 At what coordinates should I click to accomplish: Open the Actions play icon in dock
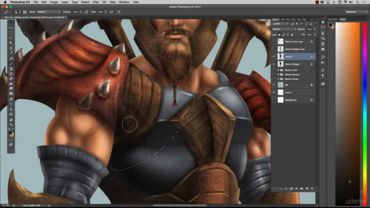pos(323,62)
